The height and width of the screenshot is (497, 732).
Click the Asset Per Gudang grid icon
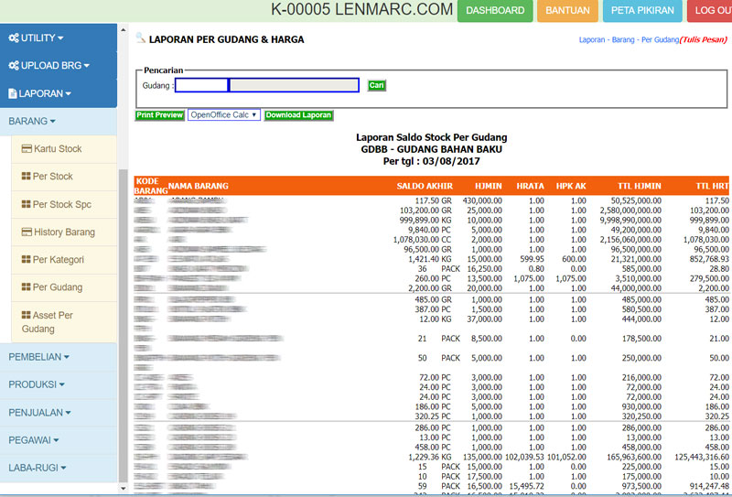click(27, 315)
